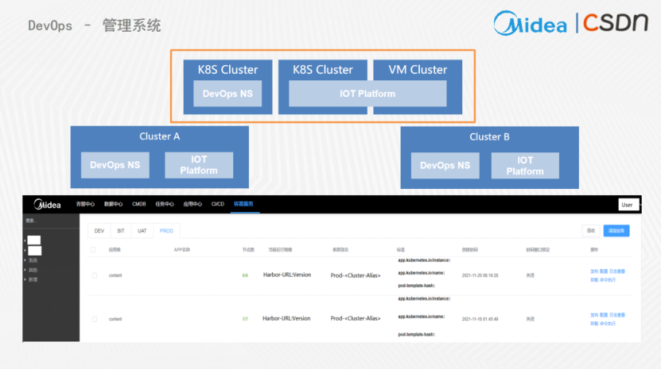Screen dimensions: 661x369
Task: Click Harbor-URL:Version in the 6/6 row
Action: [x=287, y=275]
